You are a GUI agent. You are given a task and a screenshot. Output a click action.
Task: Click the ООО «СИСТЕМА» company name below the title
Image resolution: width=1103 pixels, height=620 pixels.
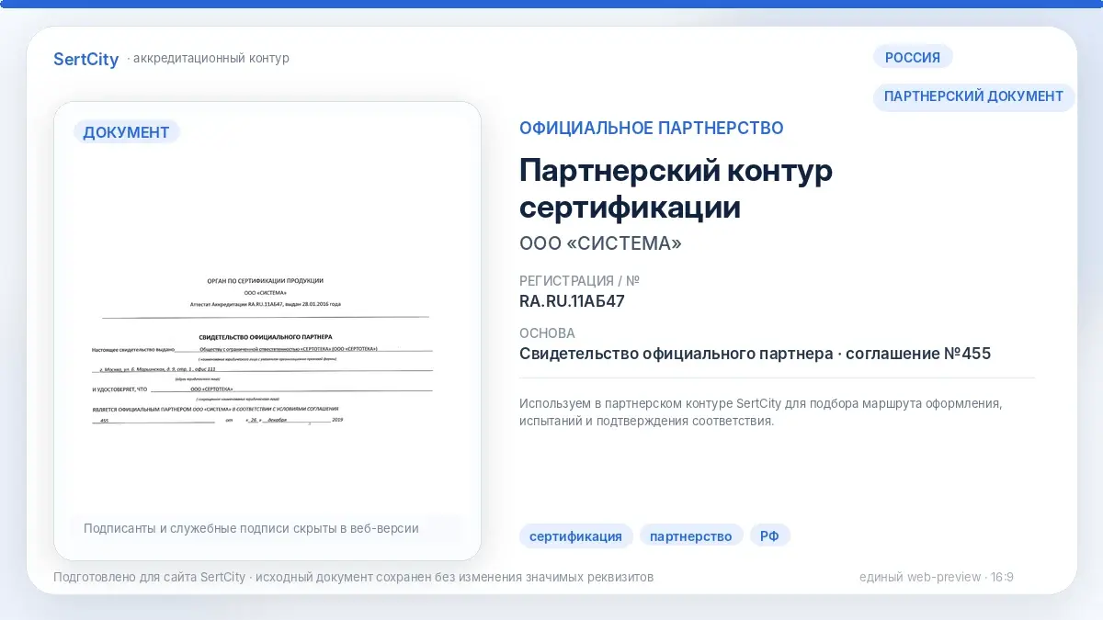(x=600, y=243)
